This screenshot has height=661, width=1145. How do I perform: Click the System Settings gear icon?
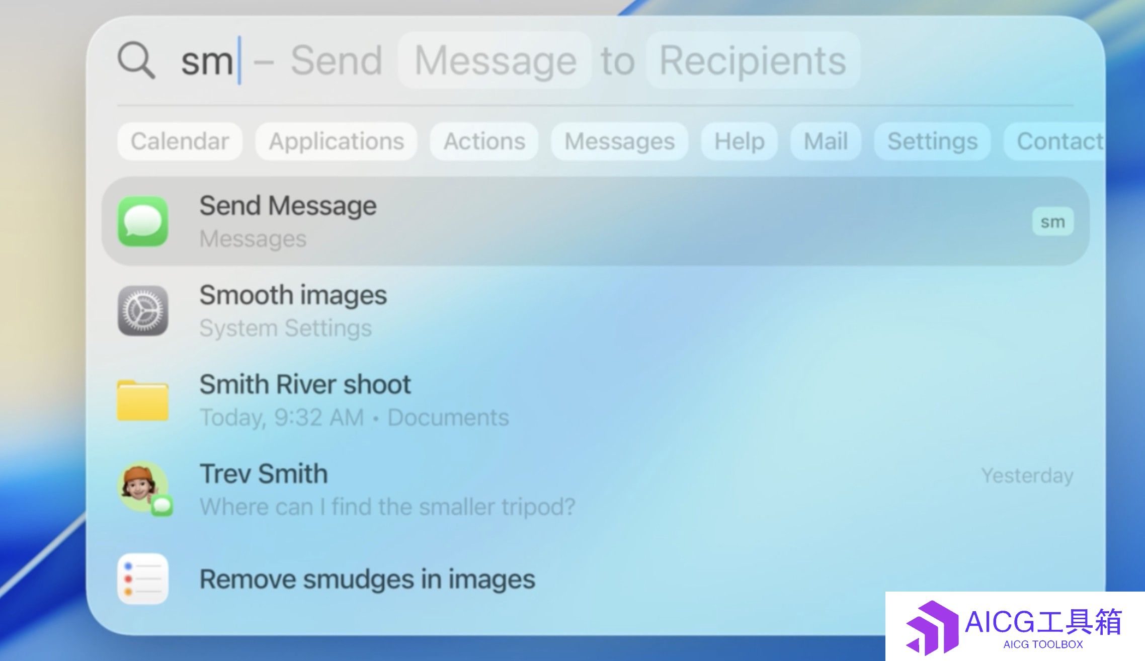[x=143, y=311]
